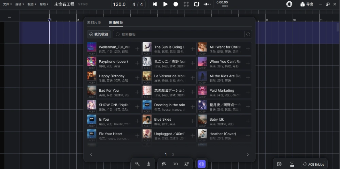Refresh the template list
The height and width of the screenshot is (169, 340).
[x=248, y=34]
